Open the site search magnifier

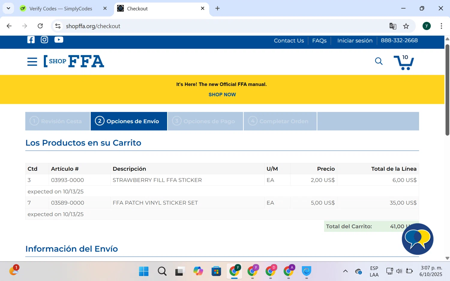379,61
